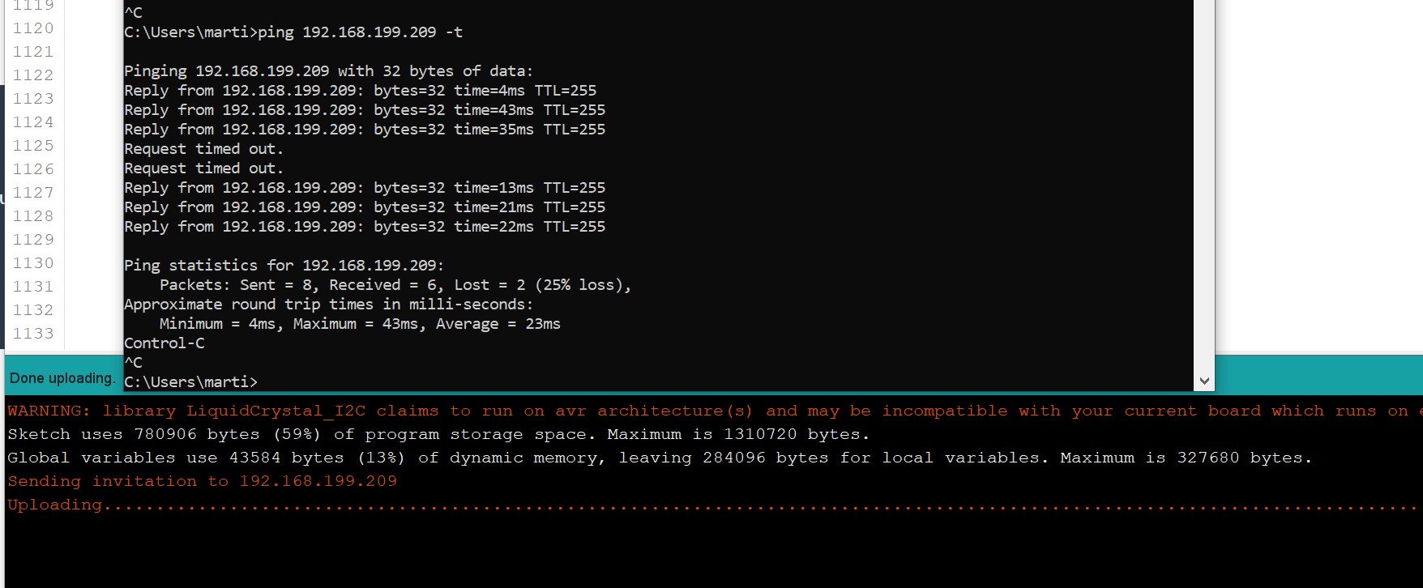
Task: Click the 'Control-C' line in terminal
Action: point(165,343)
